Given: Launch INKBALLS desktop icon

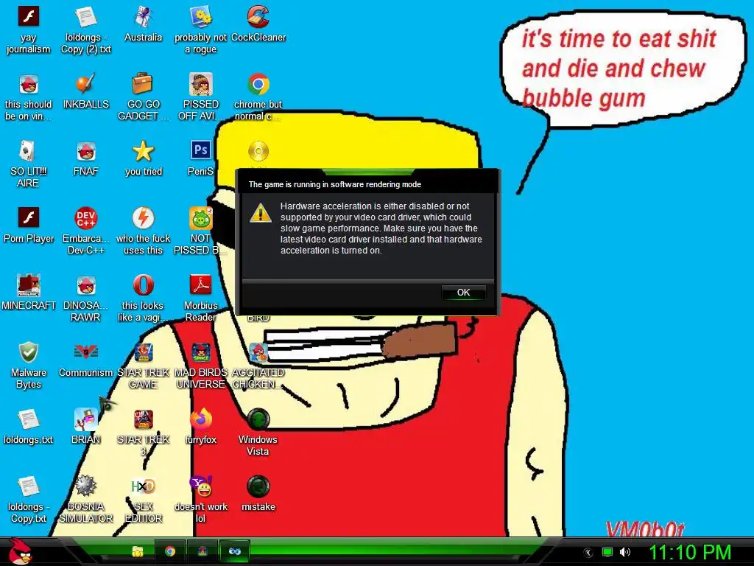Looking at the screenshot, I should point(86,84).
